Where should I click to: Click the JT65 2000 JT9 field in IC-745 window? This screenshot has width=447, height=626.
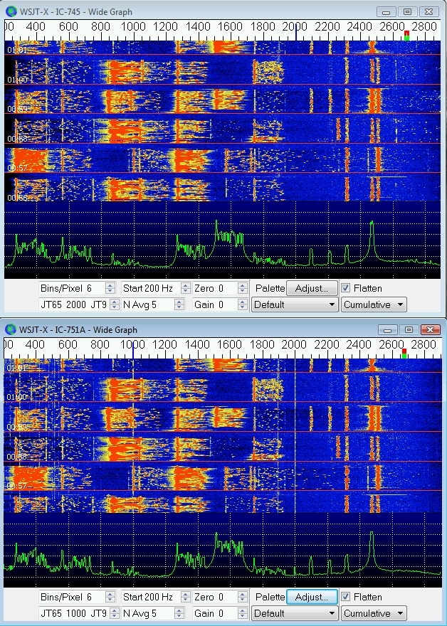(71, 304)
